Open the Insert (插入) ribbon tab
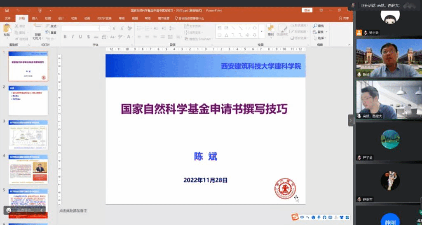 pyautogui.click(x=35, y=18)
